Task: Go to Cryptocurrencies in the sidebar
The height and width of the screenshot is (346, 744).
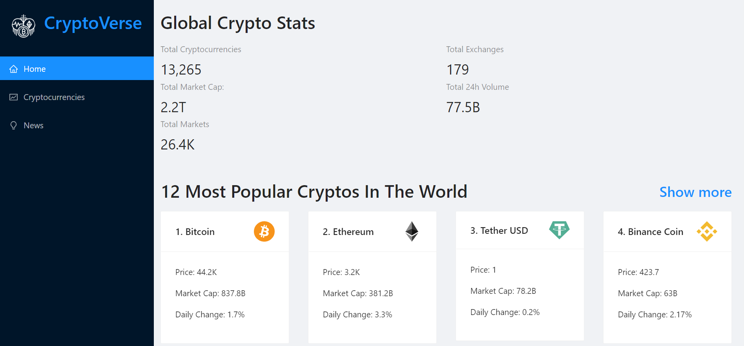Action: (x=54, y=97)
